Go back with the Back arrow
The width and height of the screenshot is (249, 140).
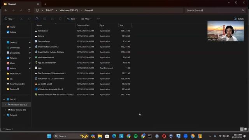(x=6, y=10)
